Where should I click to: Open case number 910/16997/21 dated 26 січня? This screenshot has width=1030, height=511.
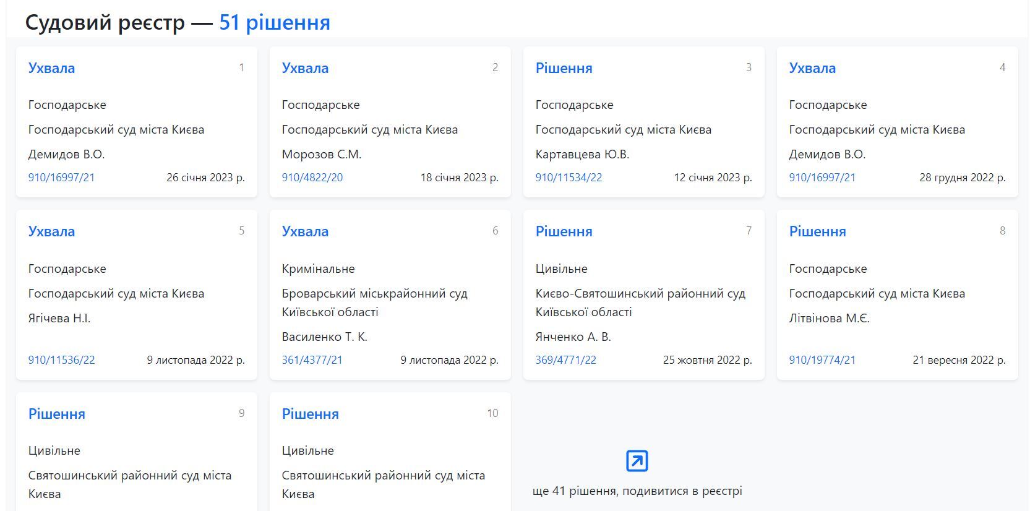[x=61, y=178]
